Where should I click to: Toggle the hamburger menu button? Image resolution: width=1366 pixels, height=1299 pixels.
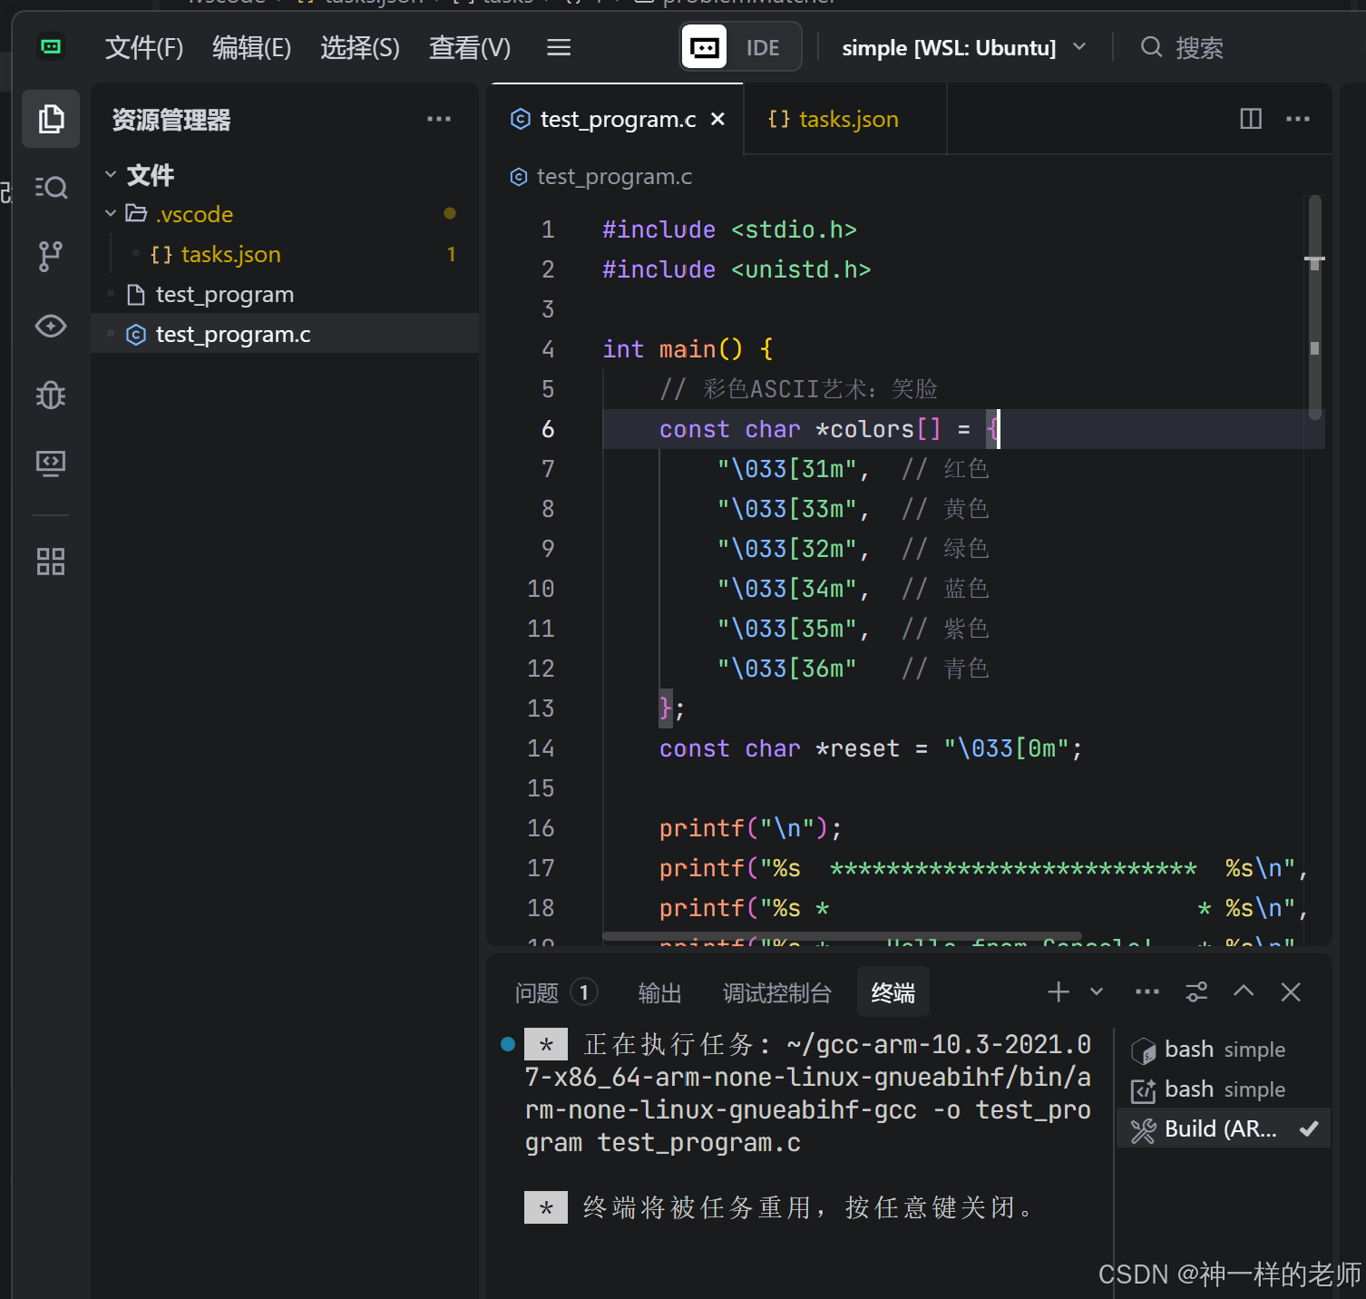[559, 47]
